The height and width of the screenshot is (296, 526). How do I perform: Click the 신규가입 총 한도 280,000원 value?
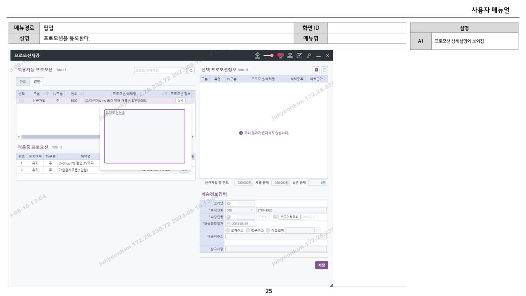pos(243,183)
